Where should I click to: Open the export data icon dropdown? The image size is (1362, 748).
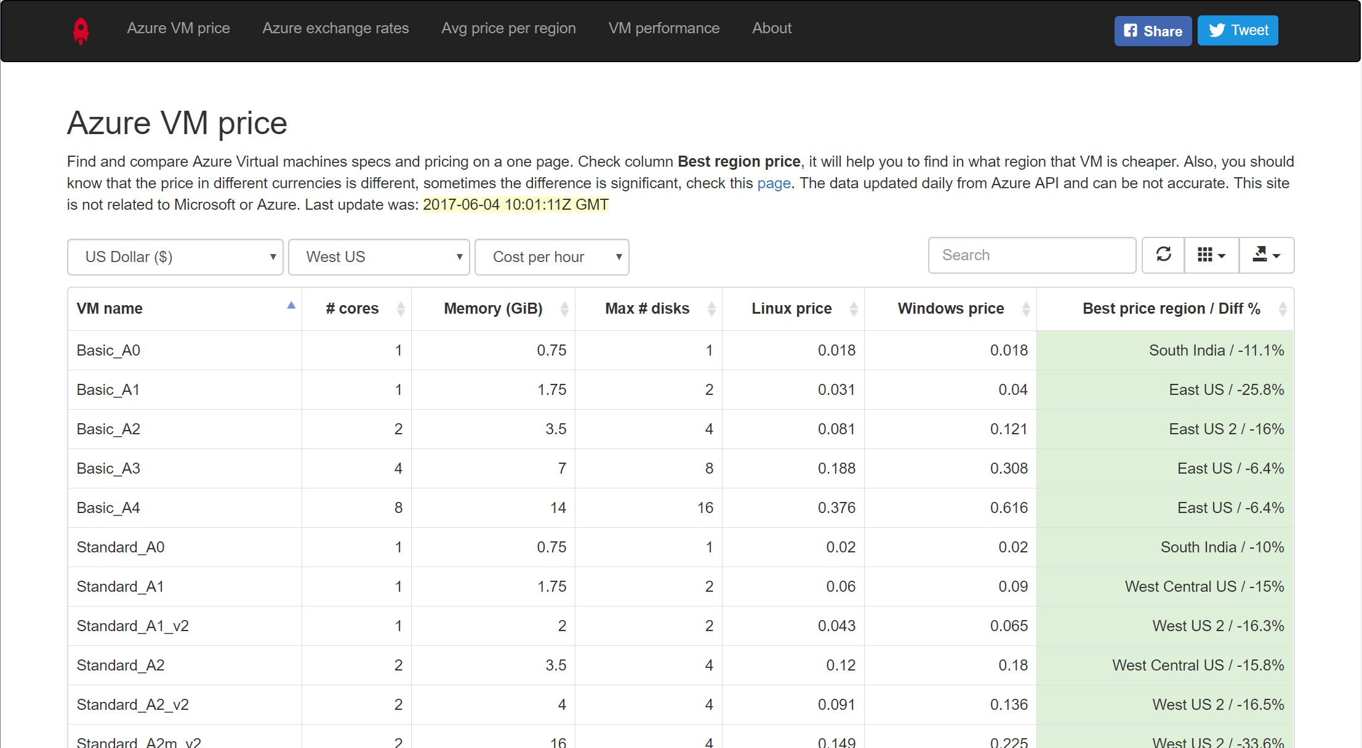[x=1267, y=255]
